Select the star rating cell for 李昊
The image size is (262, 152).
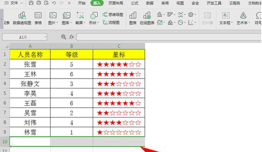119,93
